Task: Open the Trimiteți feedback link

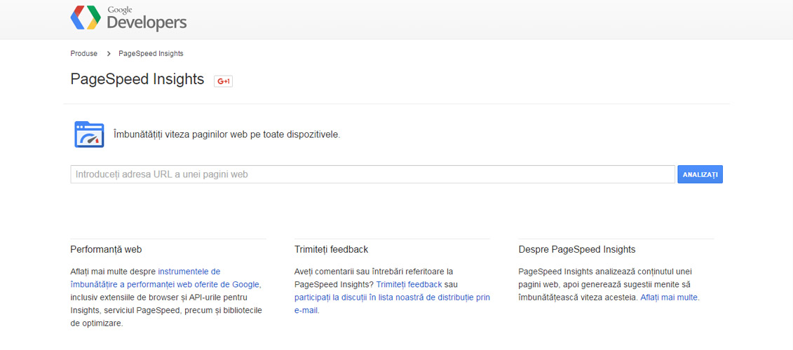Action: coord(409,284)
